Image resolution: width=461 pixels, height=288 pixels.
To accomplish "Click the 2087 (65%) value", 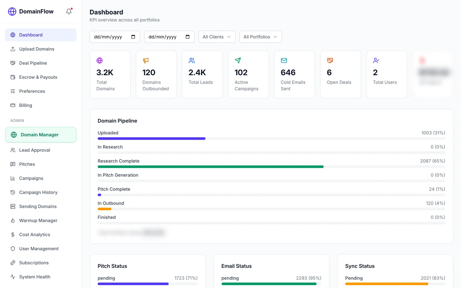I will point(432,161).
